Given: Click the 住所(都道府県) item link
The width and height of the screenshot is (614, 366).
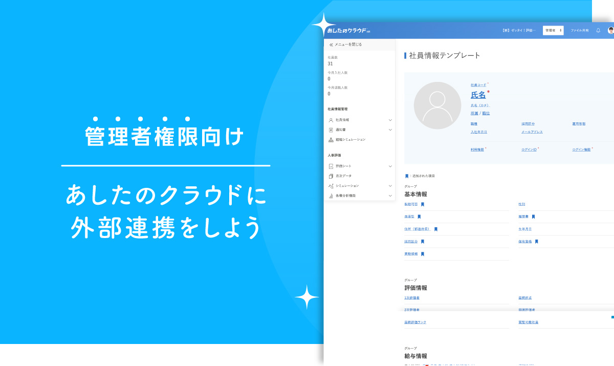Looking at the screenshot, I should click(x=417, y=229).
